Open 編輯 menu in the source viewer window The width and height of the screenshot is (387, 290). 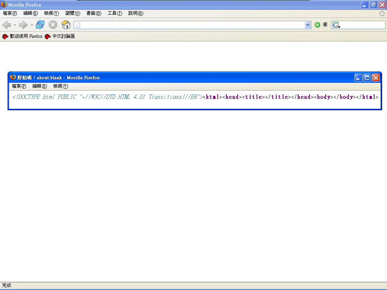pos(39,86)
